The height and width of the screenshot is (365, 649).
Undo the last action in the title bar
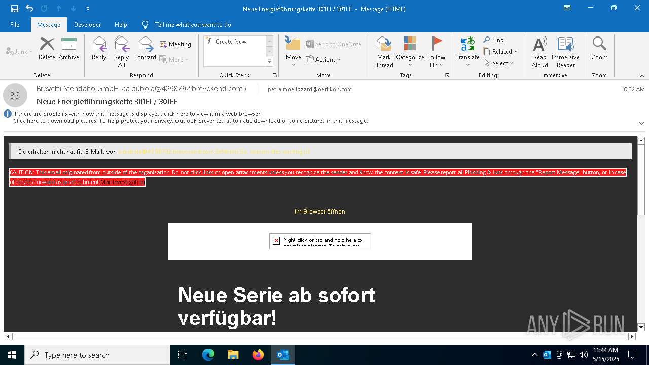tap(29, 9)
